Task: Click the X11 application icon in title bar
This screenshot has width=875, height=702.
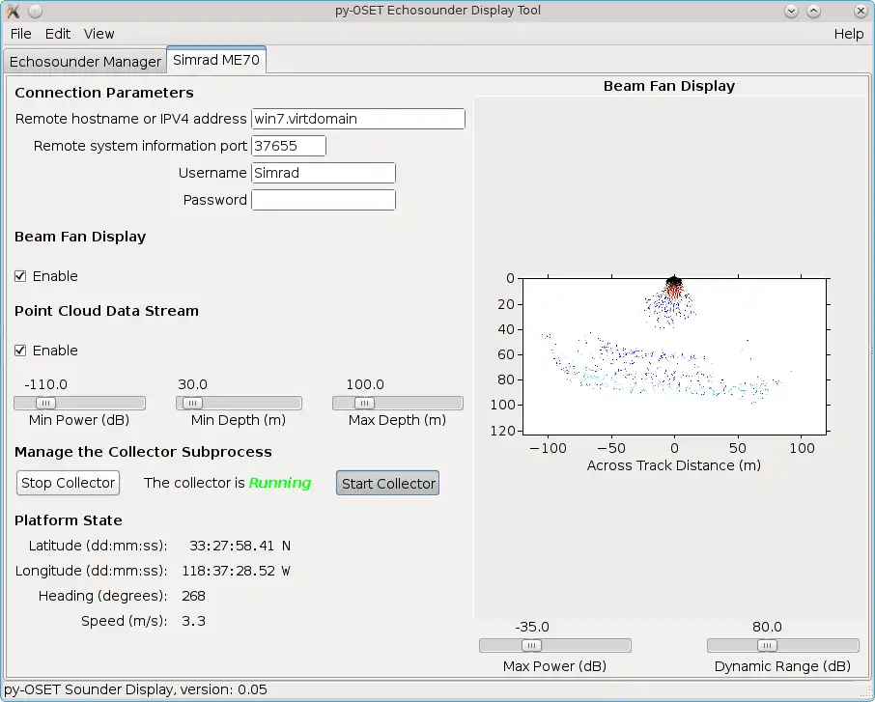Action: click(x=13, y=11)
